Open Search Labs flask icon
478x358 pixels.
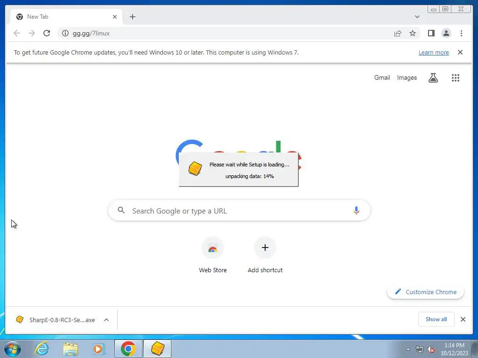coord(433,78)
